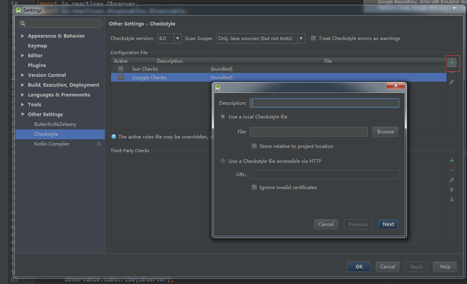Close the add configuration file dialog

pos(396,86)
